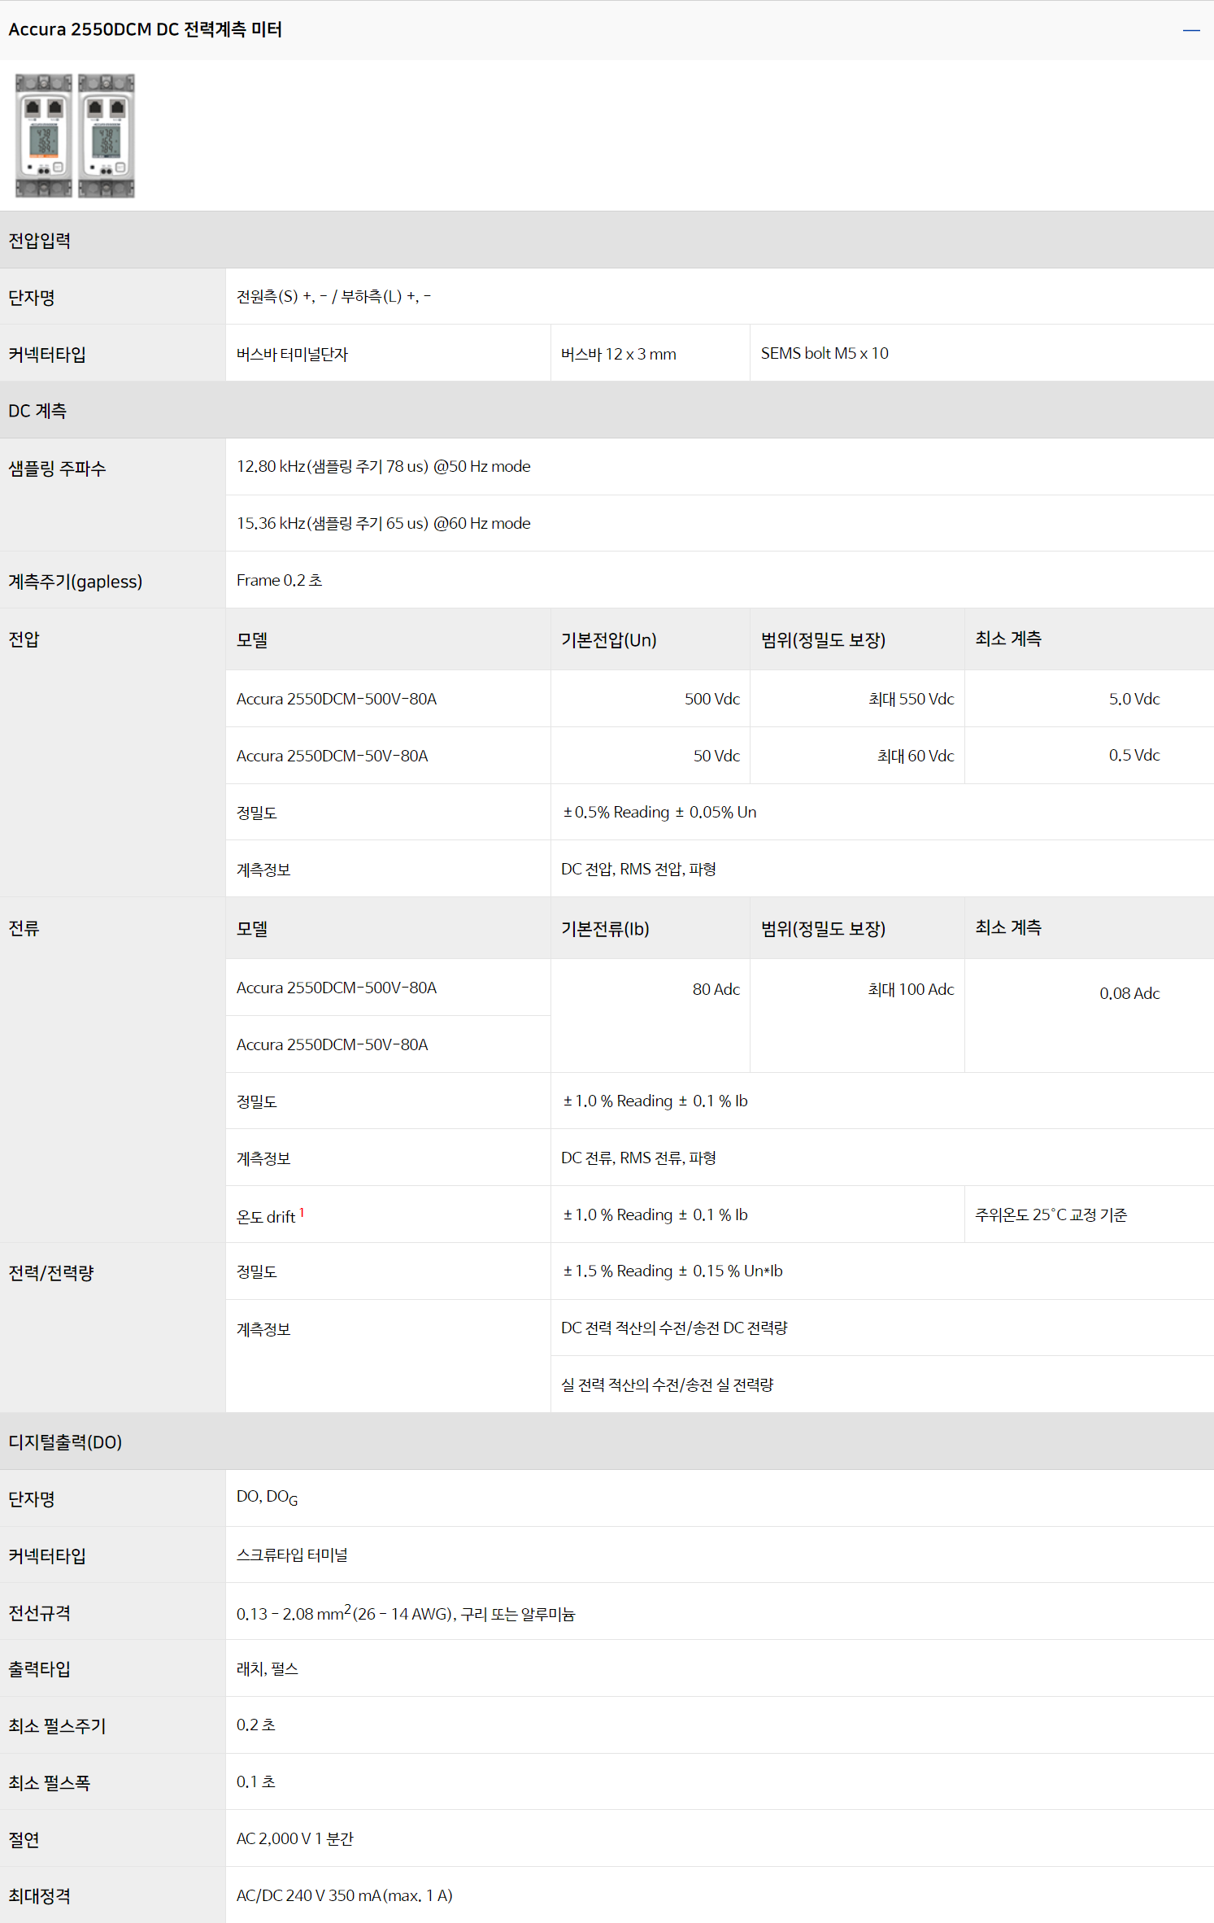Click the 최대 550 Vdc range value
The height and width of the screenshot is (1923, 1214).
click(x=911, y=699)
